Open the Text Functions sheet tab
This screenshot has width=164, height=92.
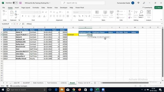pos(52,83)
